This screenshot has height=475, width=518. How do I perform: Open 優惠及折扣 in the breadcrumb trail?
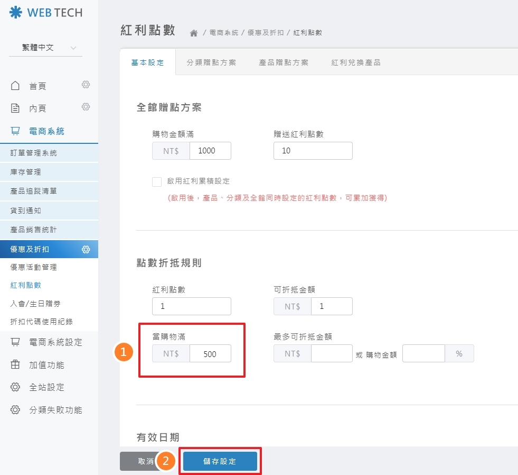(x=265, y=32)
